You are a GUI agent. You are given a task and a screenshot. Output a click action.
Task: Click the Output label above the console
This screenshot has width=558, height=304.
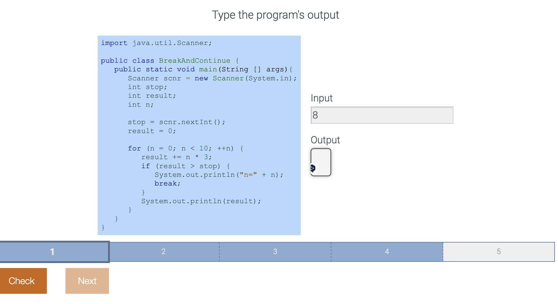pyautogui.click(x=325, y=140)
